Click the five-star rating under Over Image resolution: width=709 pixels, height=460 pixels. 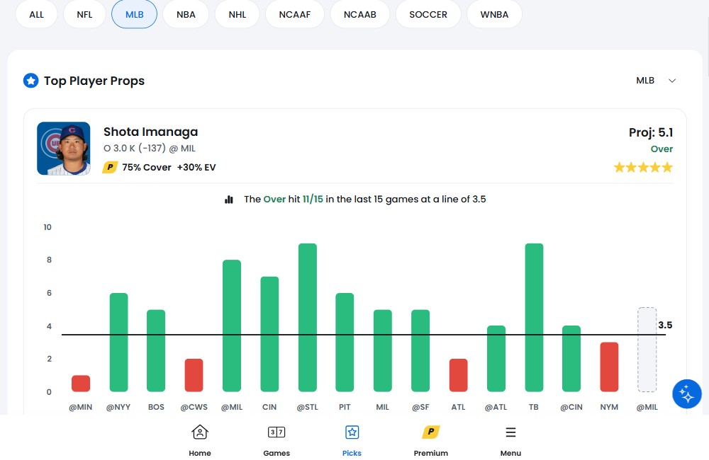pos(642,168)
